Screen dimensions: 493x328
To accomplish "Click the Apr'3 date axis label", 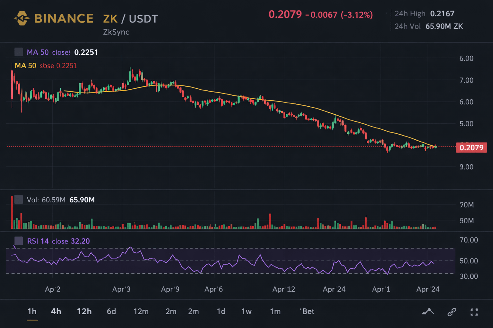I will [x=121, y=289].
